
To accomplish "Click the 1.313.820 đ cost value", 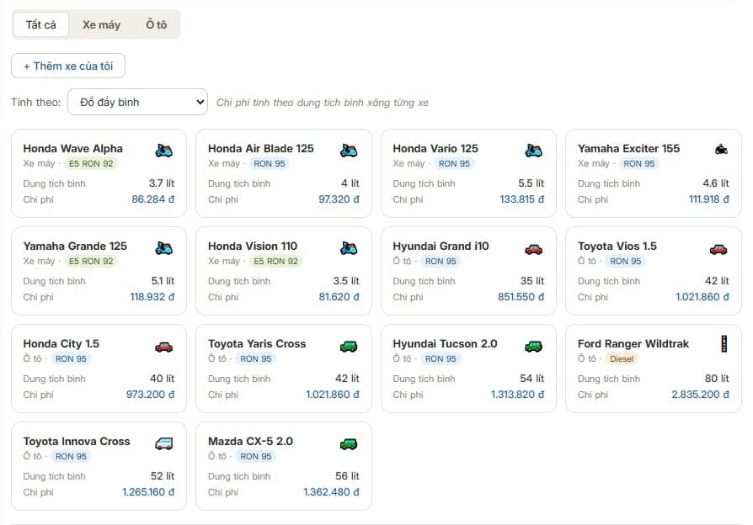I will pos(518,394).
